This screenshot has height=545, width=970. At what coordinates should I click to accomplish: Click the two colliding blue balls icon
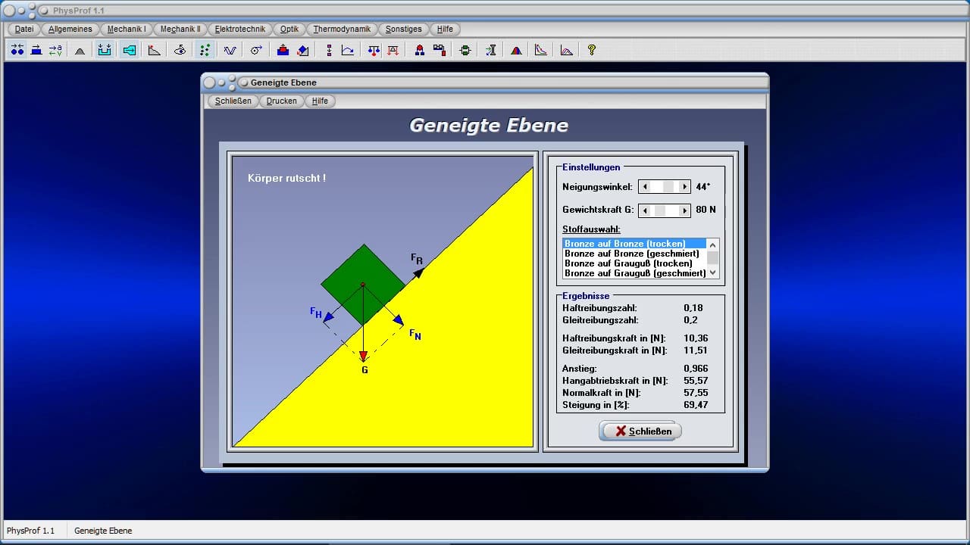[x=17, y=50]
